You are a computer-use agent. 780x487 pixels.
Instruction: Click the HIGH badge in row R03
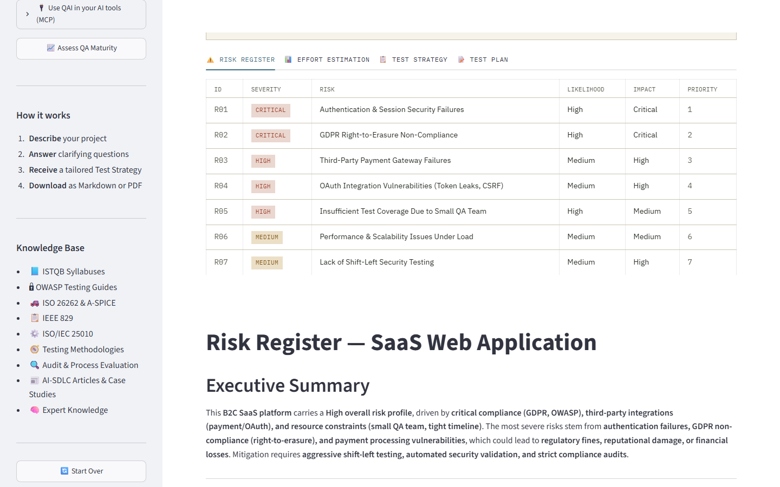click(x=263, y=161)
